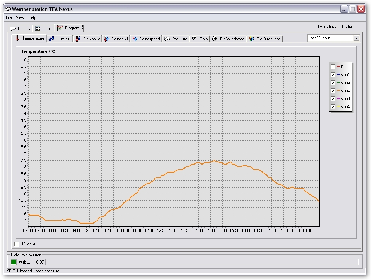The image size is (371, 280).
Task: Click the Humidity tab droplet icon
Action: point(51,39)
